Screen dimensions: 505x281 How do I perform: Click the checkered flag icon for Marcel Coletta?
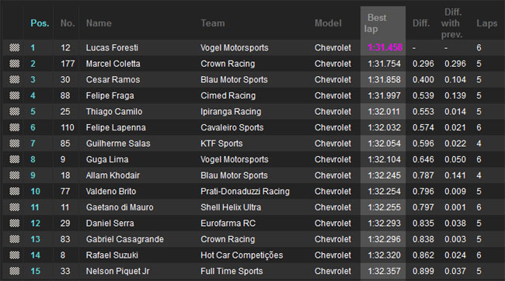coord(14,64)
